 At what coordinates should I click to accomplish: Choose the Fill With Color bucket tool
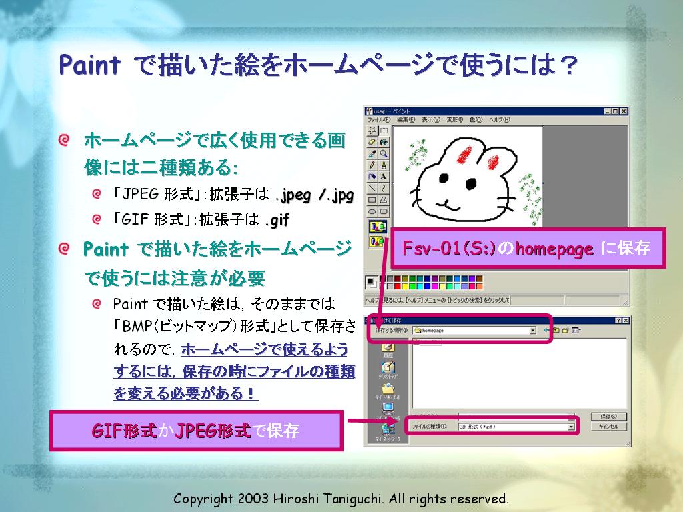(384, 142)
